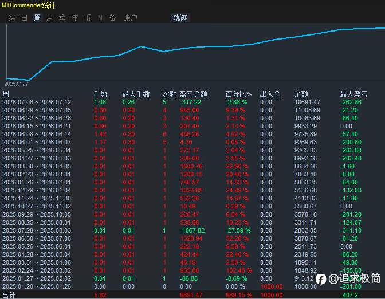Click the 余额 column header
Screen dimensions: 385x299
pos(301,94)
